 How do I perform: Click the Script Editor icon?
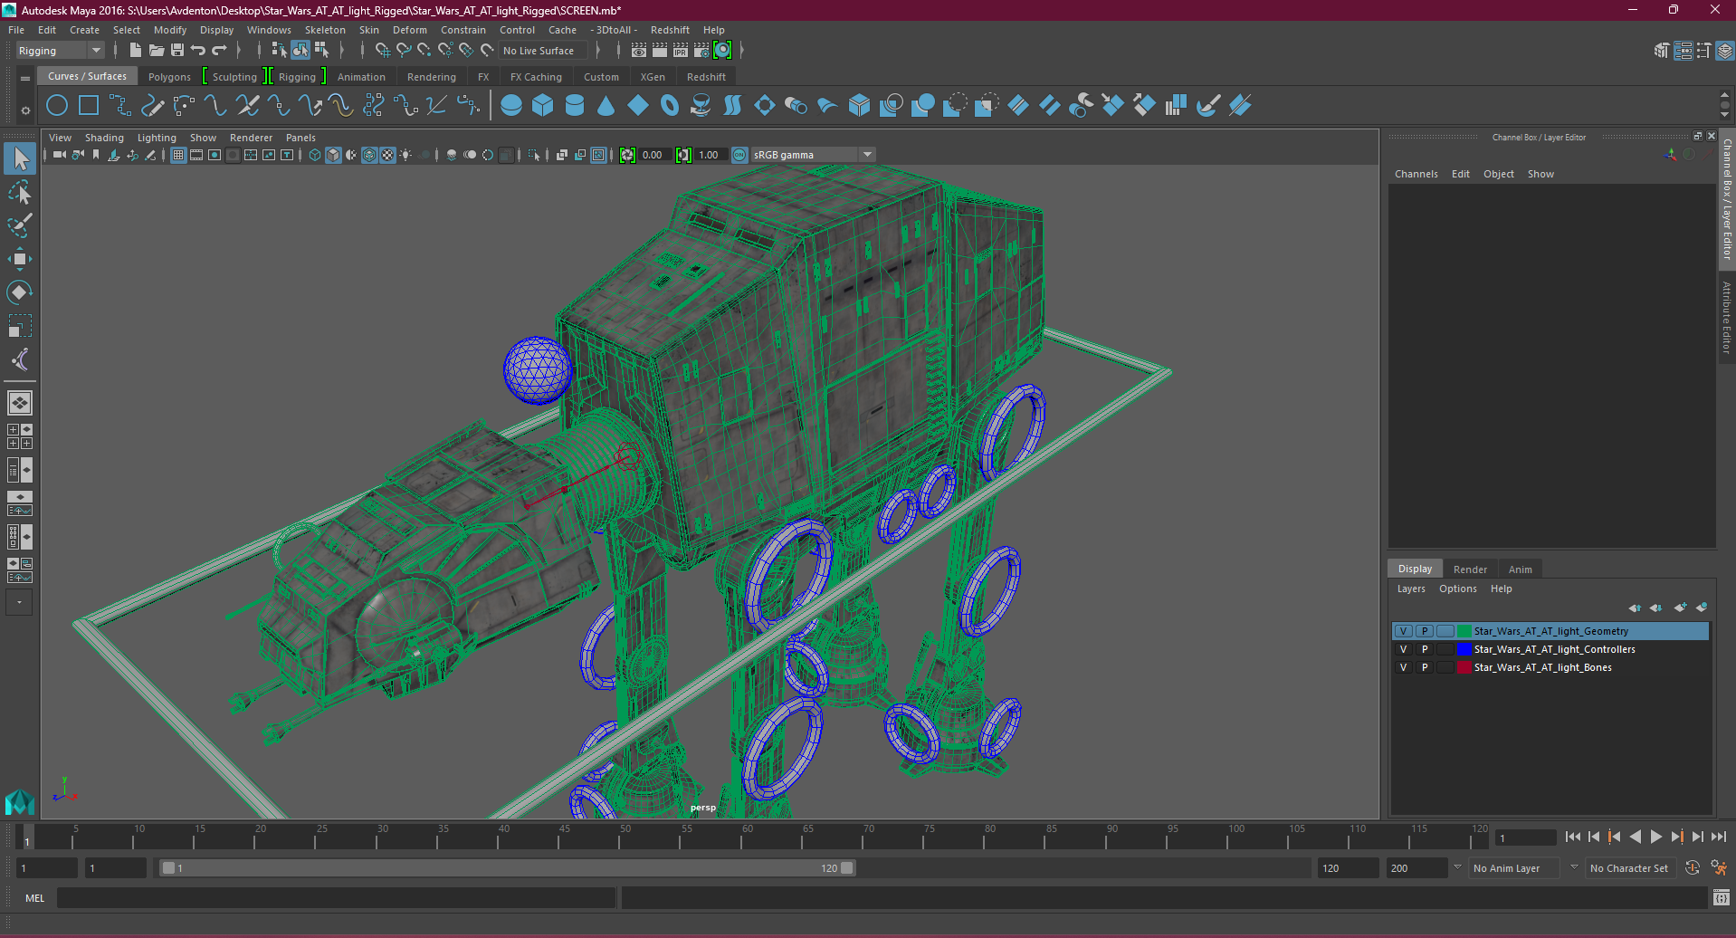pos(1721,898)
